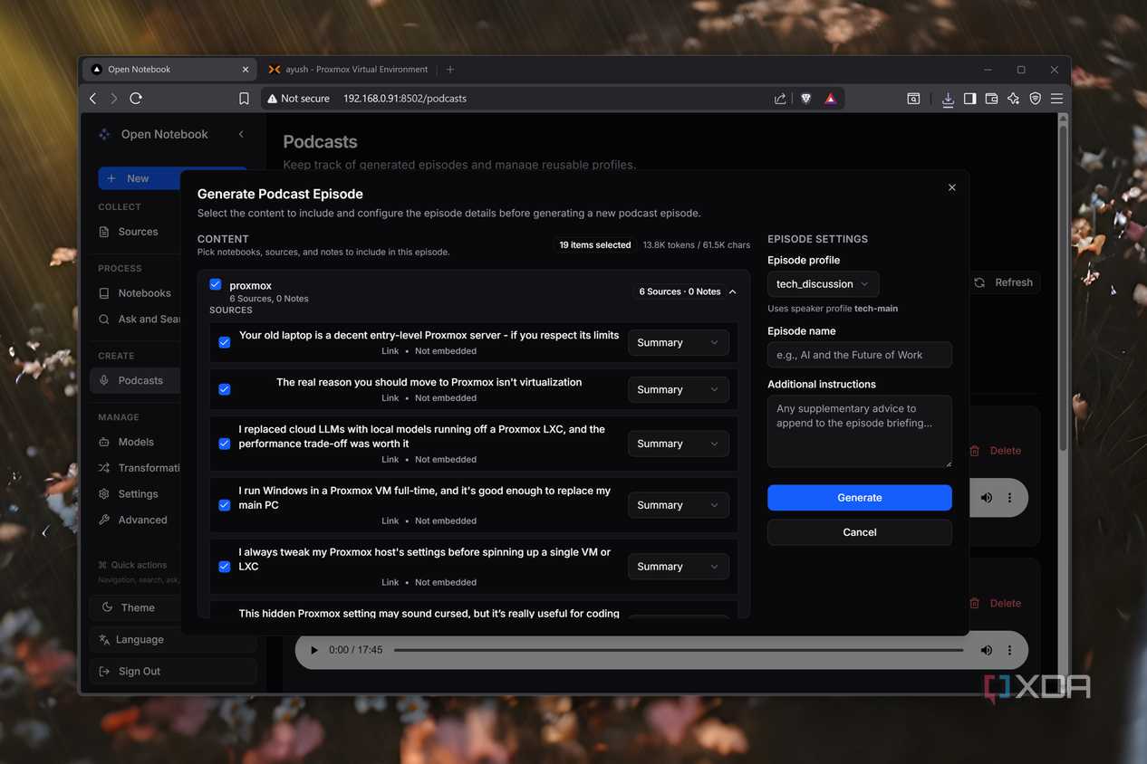Uncheck the 'Your old laptop' source checkbox
The image size is (1147, 764).
(x=225, y=342)
